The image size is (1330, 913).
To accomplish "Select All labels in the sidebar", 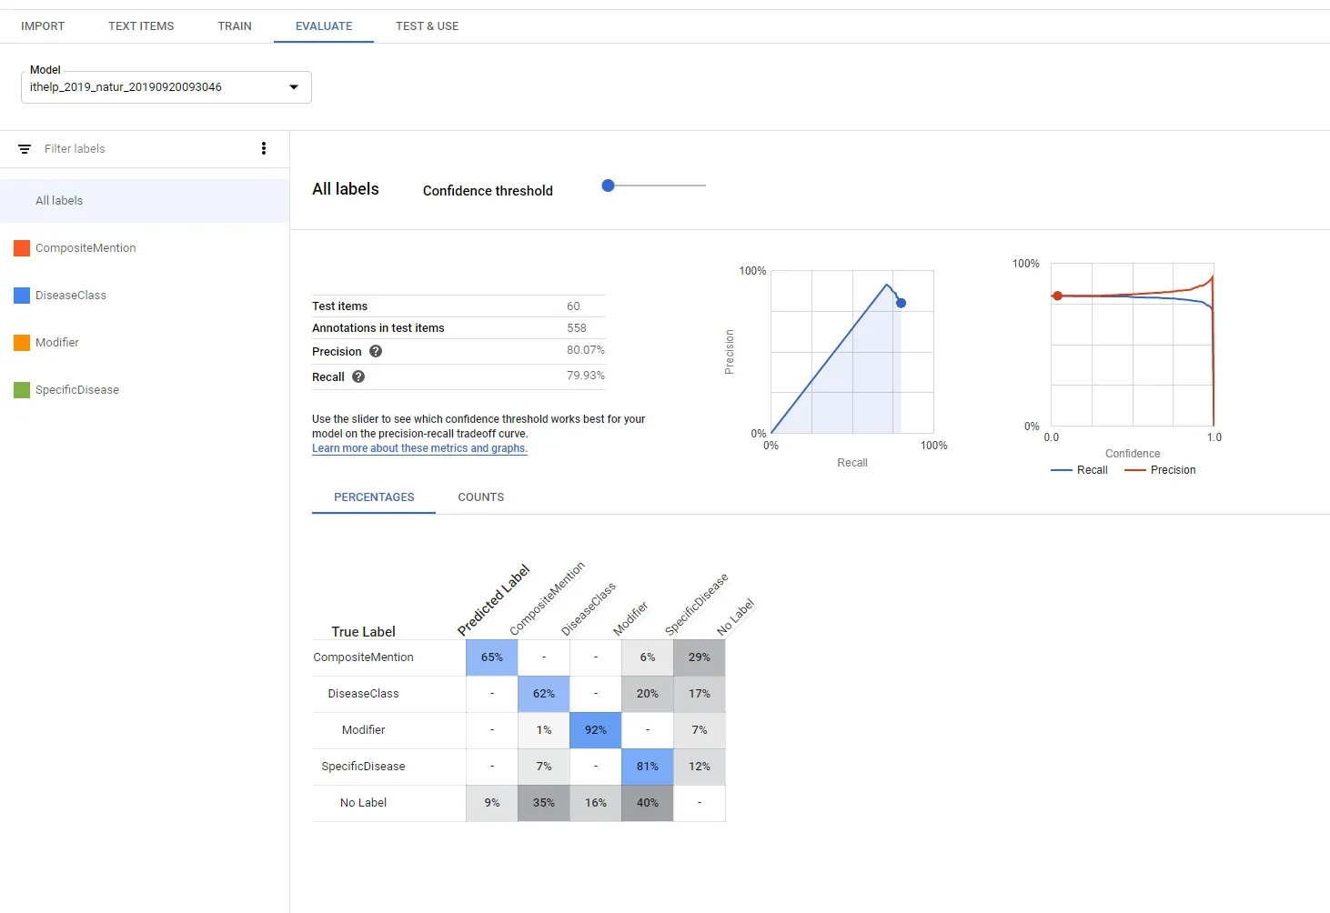I will point(145,201).
